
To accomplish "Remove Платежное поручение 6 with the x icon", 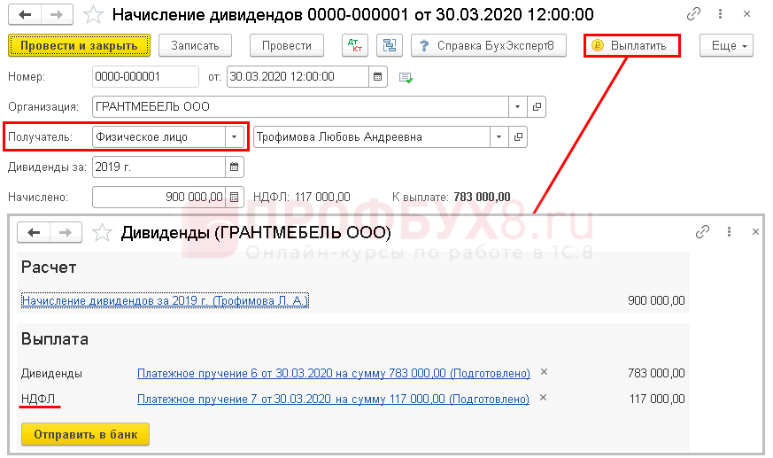I will (x=544, y=372).
